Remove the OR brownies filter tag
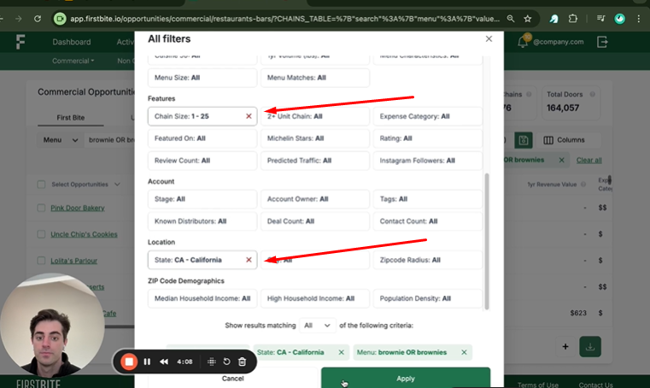650x388 pixels. (561, 160)
